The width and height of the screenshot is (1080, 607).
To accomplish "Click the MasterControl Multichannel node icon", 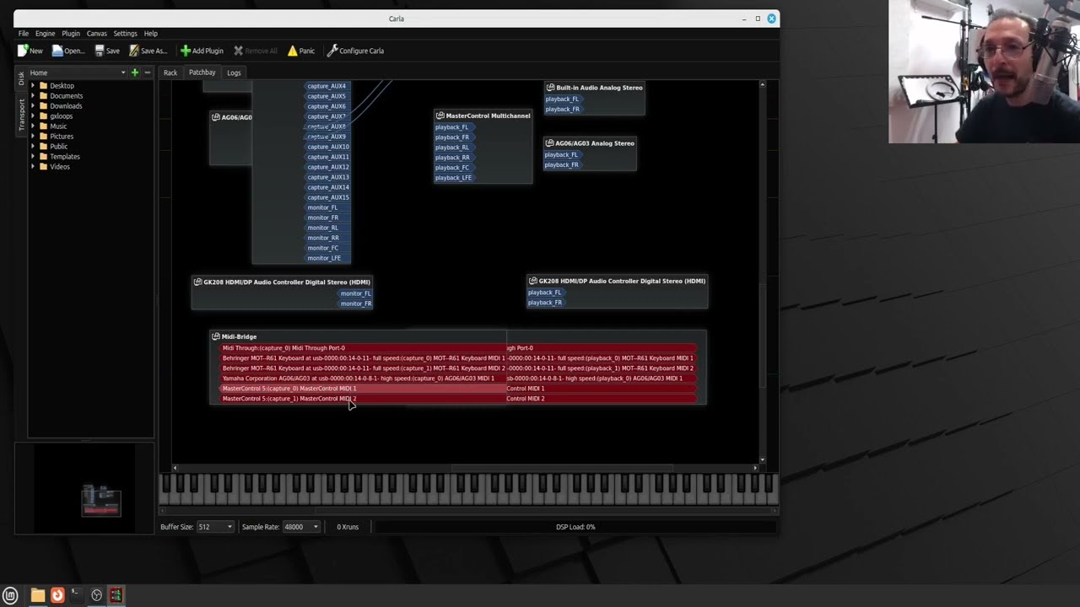I will [x=440, y=115].
